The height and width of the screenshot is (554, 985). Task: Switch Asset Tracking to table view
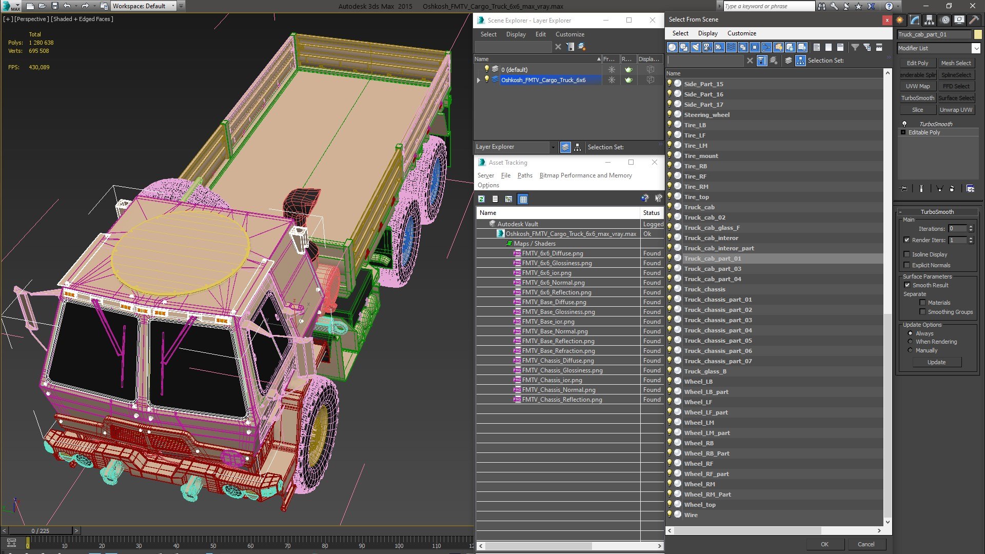point(523,199)
